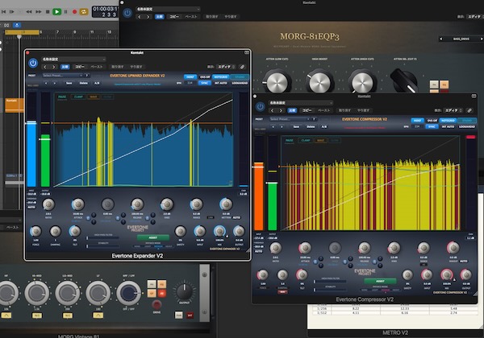Toggle LOOKAHEAD in the Compressor plugin

coord(467,126)
